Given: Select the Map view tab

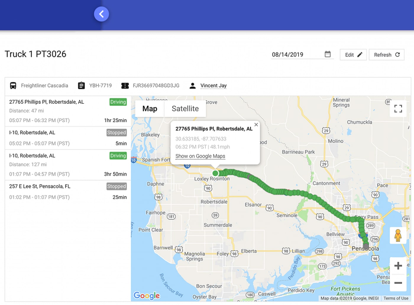Looking at the screenshot, I should [150, 109].
